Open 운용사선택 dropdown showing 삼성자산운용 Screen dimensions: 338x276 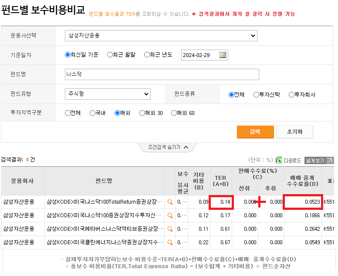tap(161, 36)
